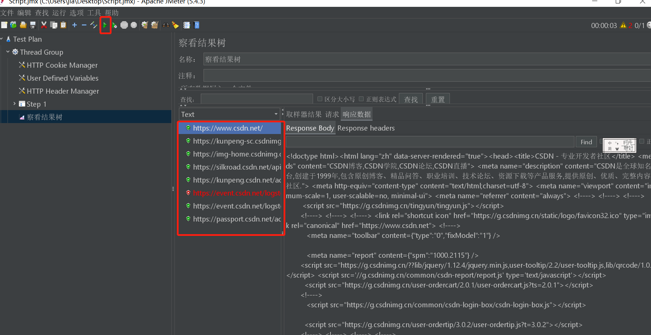Click the 查找 search text field
The image size is (651, 335).
[257, 99]
